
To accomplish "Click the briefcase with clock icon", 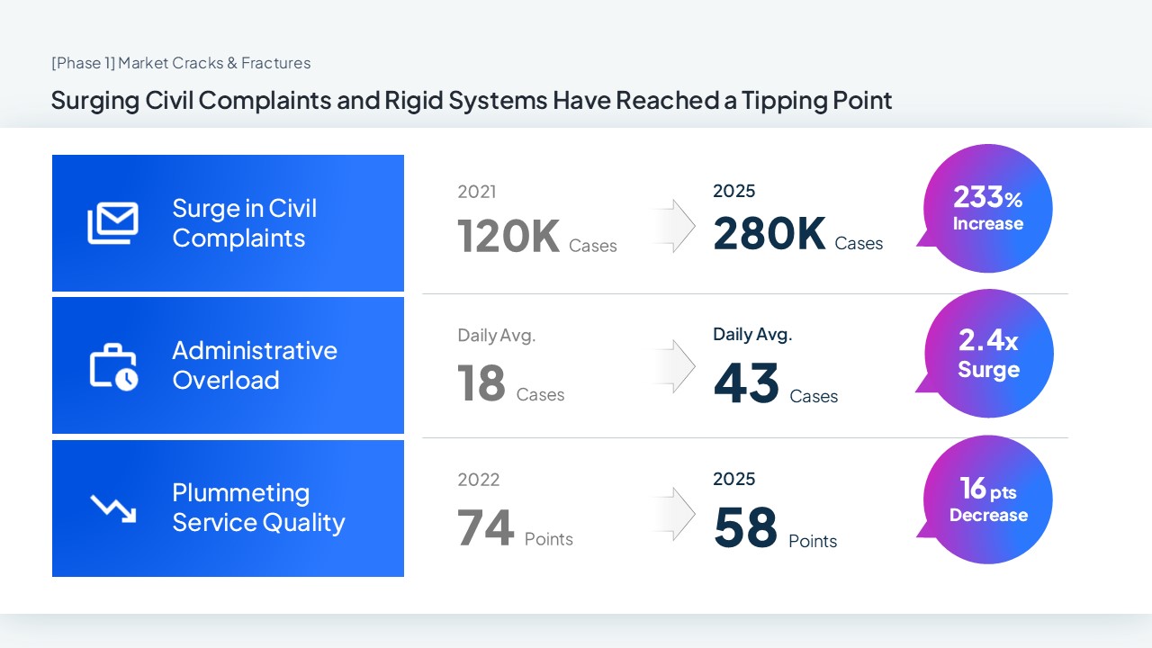I will (113, 366).
